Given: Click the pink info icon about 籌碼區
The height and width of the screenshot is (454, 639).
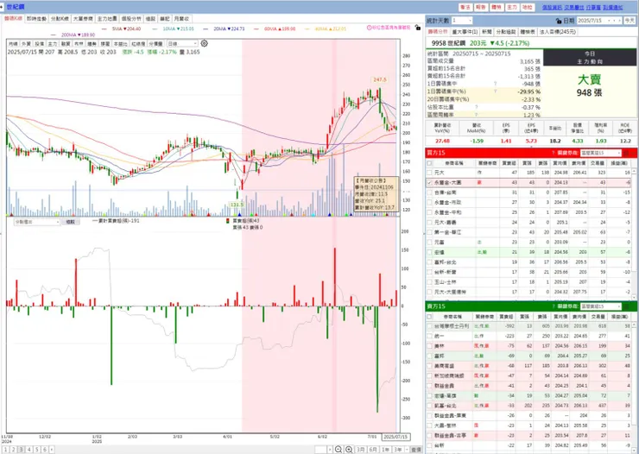Looking at the screenshot, I should pos(369,28).
